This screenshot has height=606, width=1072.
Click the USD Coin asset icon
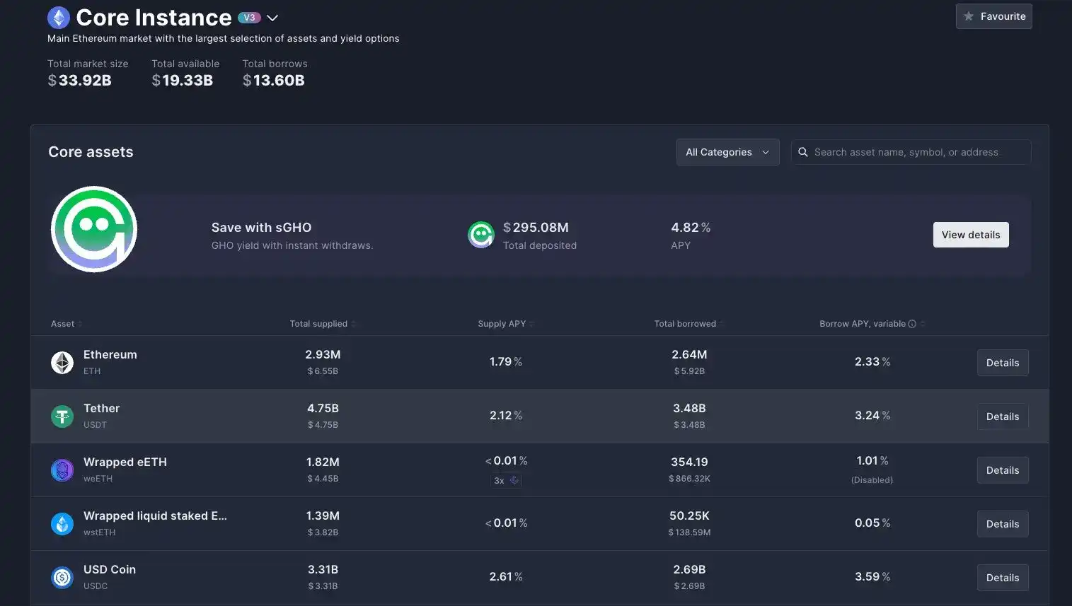62,576
